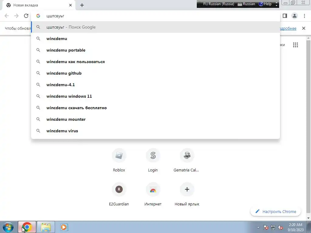Image resolution: width=311 pixels, height=233 pixels.
Task: Open the Gematria Cal... shortcut
Action: (x=187, y=160)
